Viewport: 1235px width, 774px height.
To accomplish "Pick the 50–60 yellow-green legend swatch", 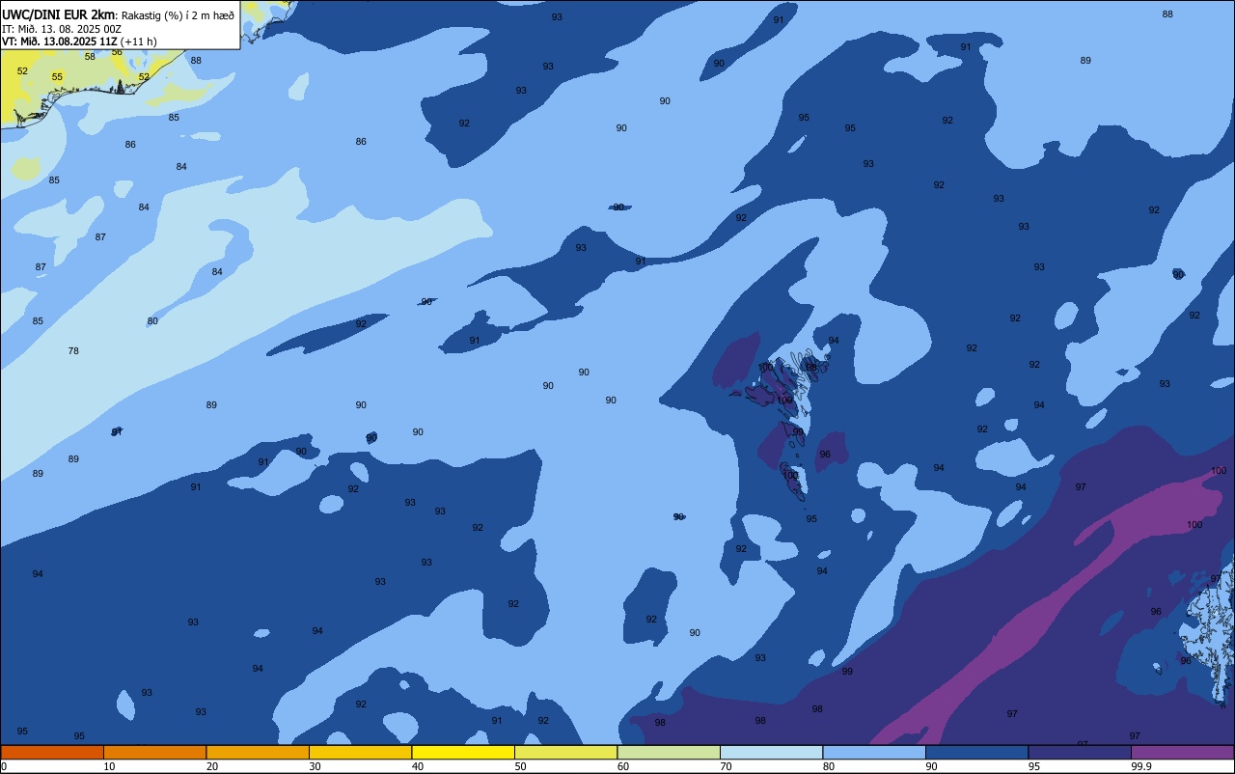I will point(565,752).
